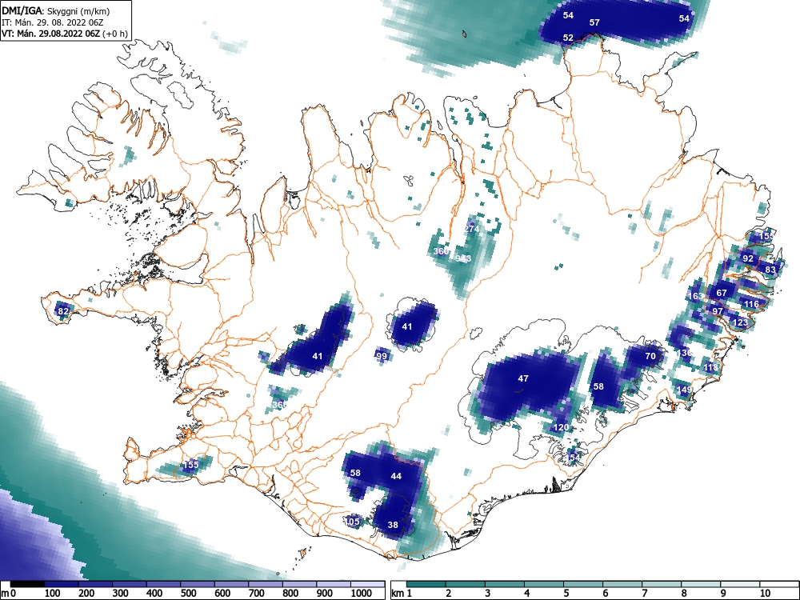Click the "900" tick on the meter legend
Screen dimensions: 800x600
(x=325, y=594)
